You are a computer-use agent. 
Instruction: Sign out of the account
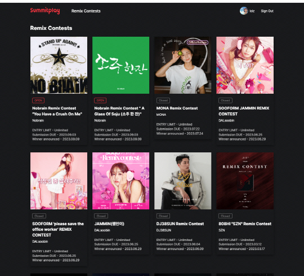tap(267, 11)
